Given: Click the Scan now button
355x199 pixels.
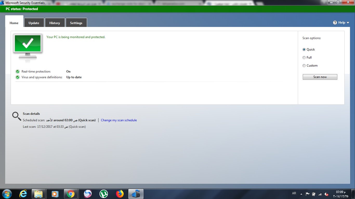Looking at the screenshot, I should (320, 77).
